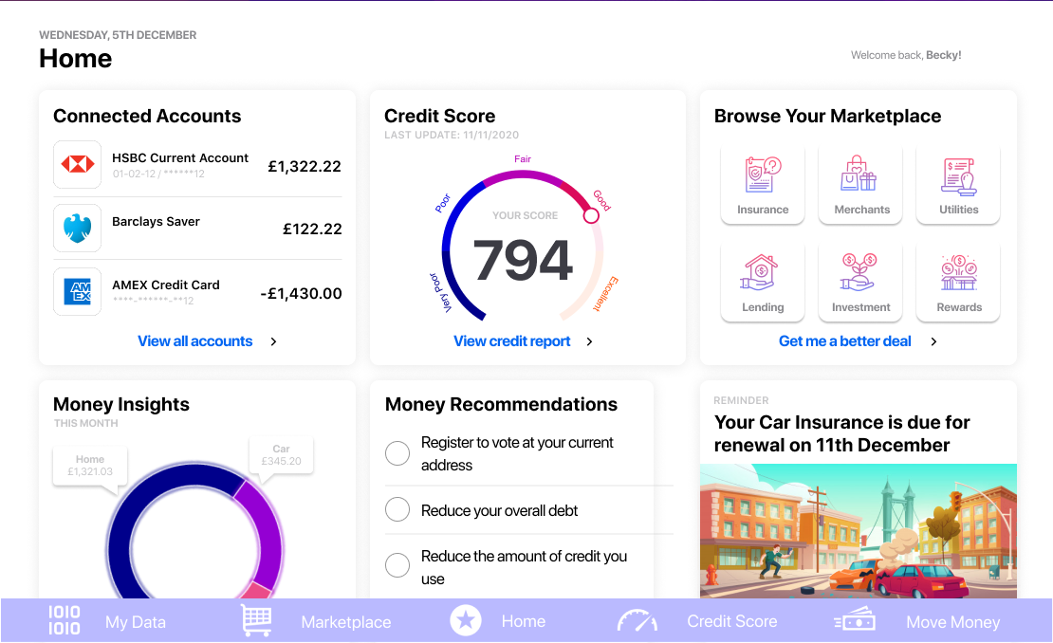Image resolution: width=1053 pixels, height=643 pixels.
Task: Open the Utilities bill icon
Action: point(958,176)
